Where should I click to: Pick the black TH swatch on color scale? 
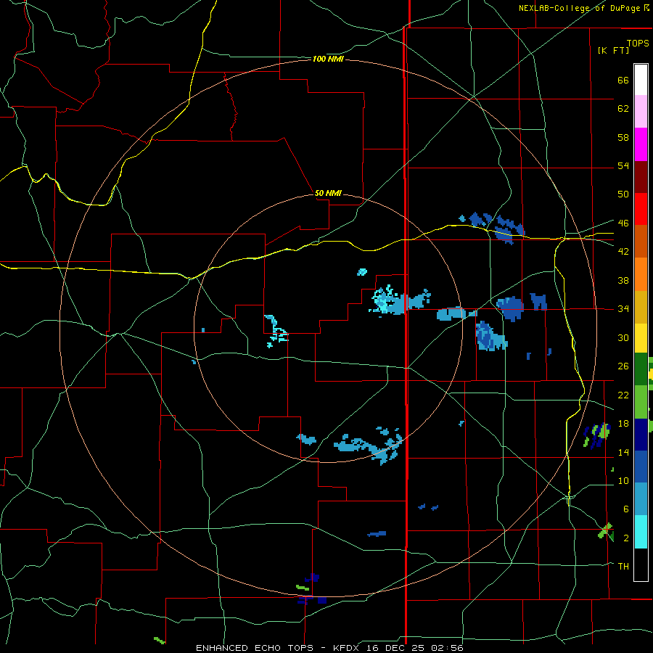pos(641,564)
